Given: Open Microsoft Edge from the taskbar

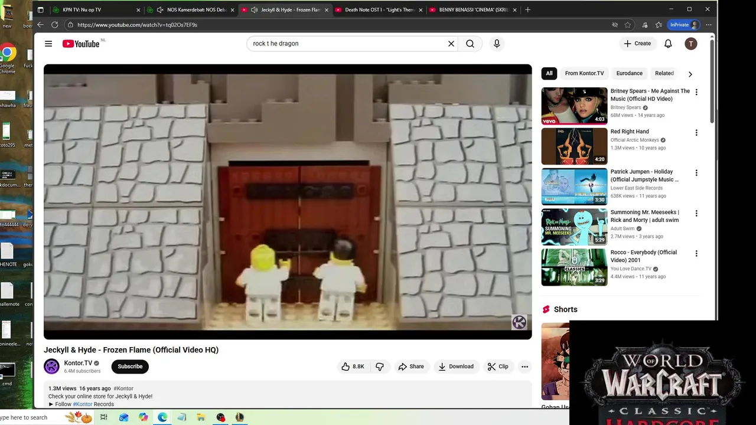Looking at the screenshot, I should [x=162, y=417].
